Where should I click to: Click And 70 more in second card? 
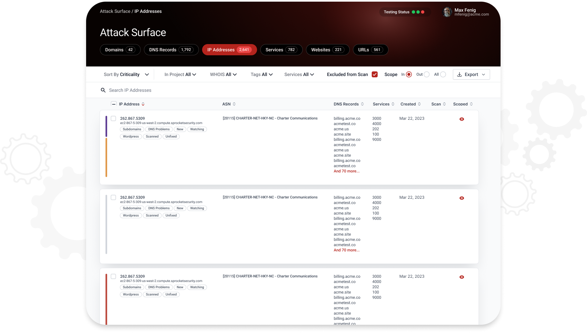click(x=346, y=250)
